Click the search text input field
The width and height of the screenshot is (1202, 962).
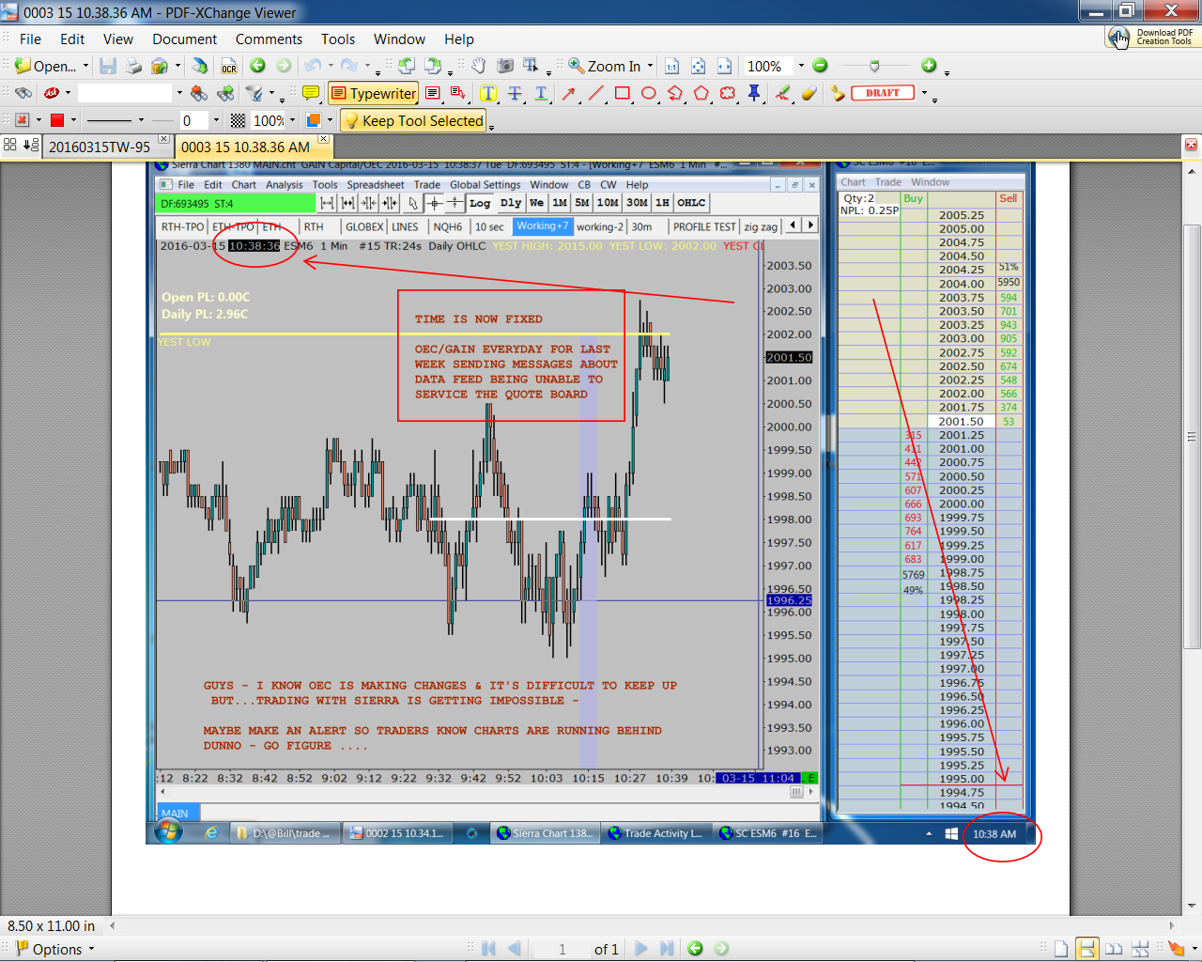(x=125, y=93)
